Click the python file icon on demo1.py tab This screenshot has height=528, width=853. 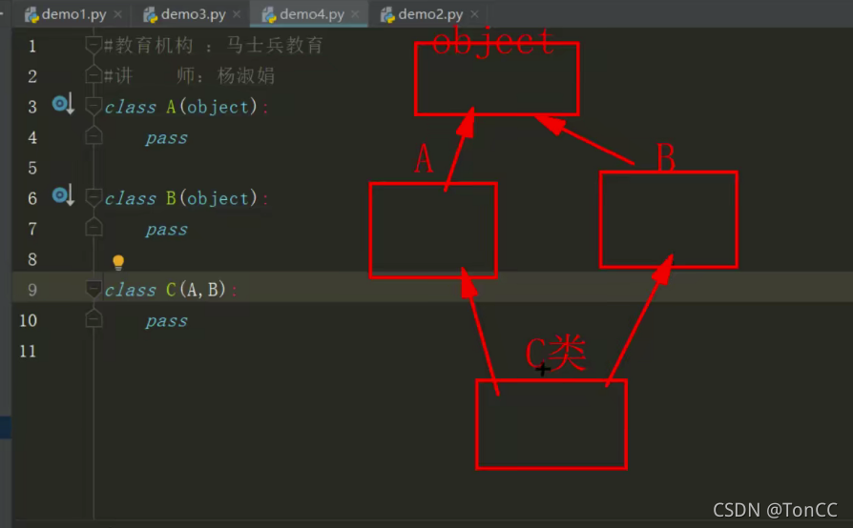click(x=31, y=14)
